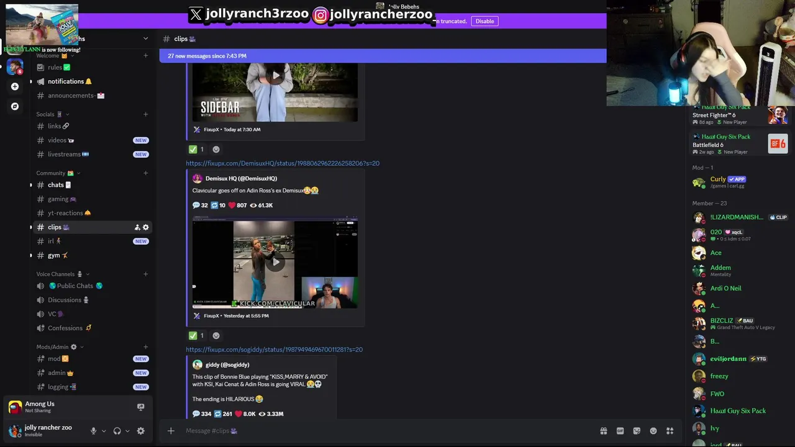Add reaction under SIDEBAR video
The height and width of the screenshot is (447, 795).
216,149
